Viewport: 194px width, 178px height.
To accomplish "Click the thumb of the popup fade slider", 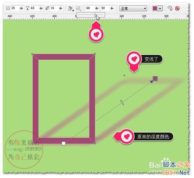I will pyautogui.click(x=95, y=15).
